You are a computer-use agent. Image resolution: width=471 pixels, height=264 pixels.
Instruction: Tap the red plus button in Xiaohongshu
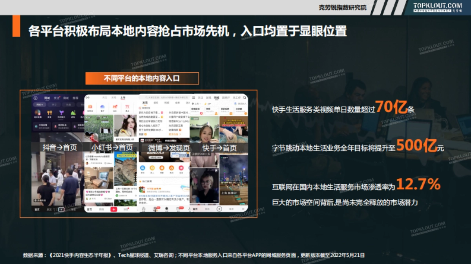(x=114, y=209)
